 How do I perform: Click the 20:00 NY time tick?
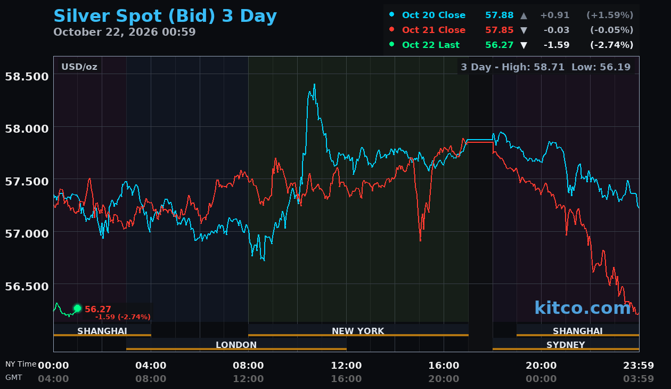click(x=541, y=366)
